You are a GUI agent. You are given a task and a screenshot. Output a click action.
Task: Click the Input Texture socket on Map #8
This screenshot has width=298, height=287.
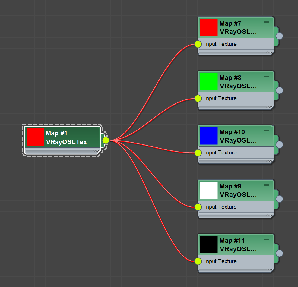click(198, 98)
